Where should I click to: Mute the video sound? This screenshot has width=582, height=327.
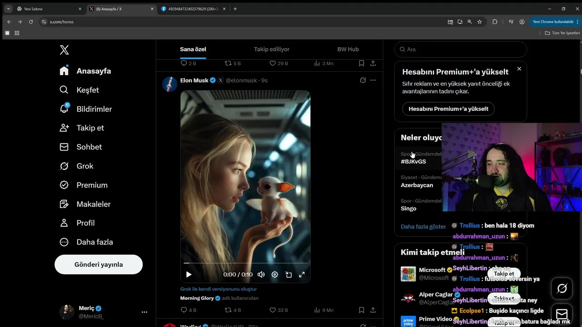pos(261,274)
